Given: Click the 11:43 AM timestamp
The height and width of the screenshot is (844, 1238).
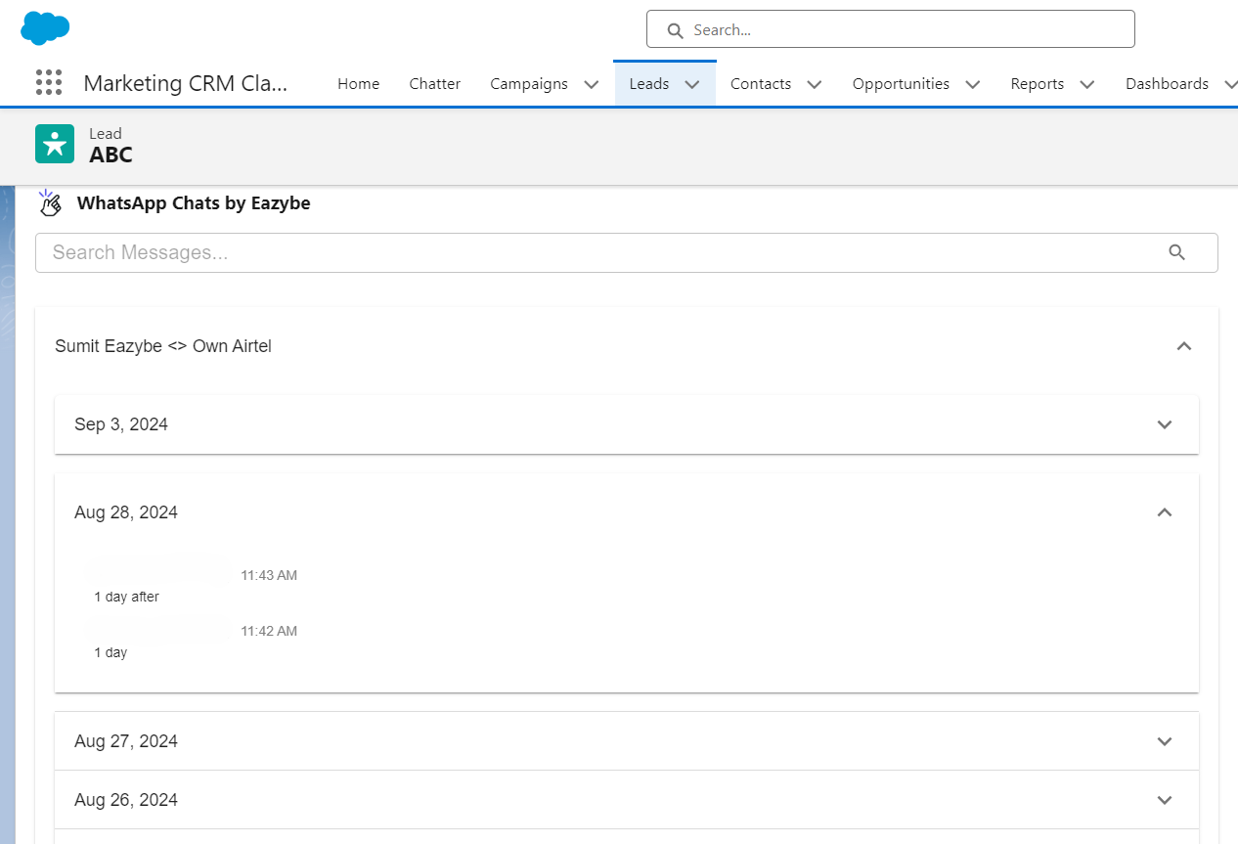Looking at the screenshot, I should point(269,575).
